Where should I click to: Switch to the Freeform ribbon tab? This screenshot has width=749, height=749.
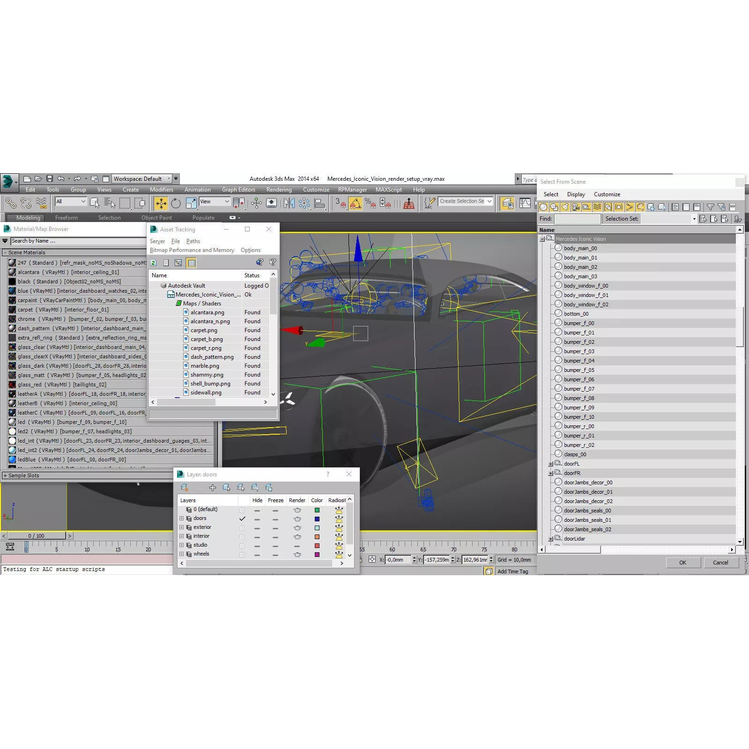pos(66,218)
